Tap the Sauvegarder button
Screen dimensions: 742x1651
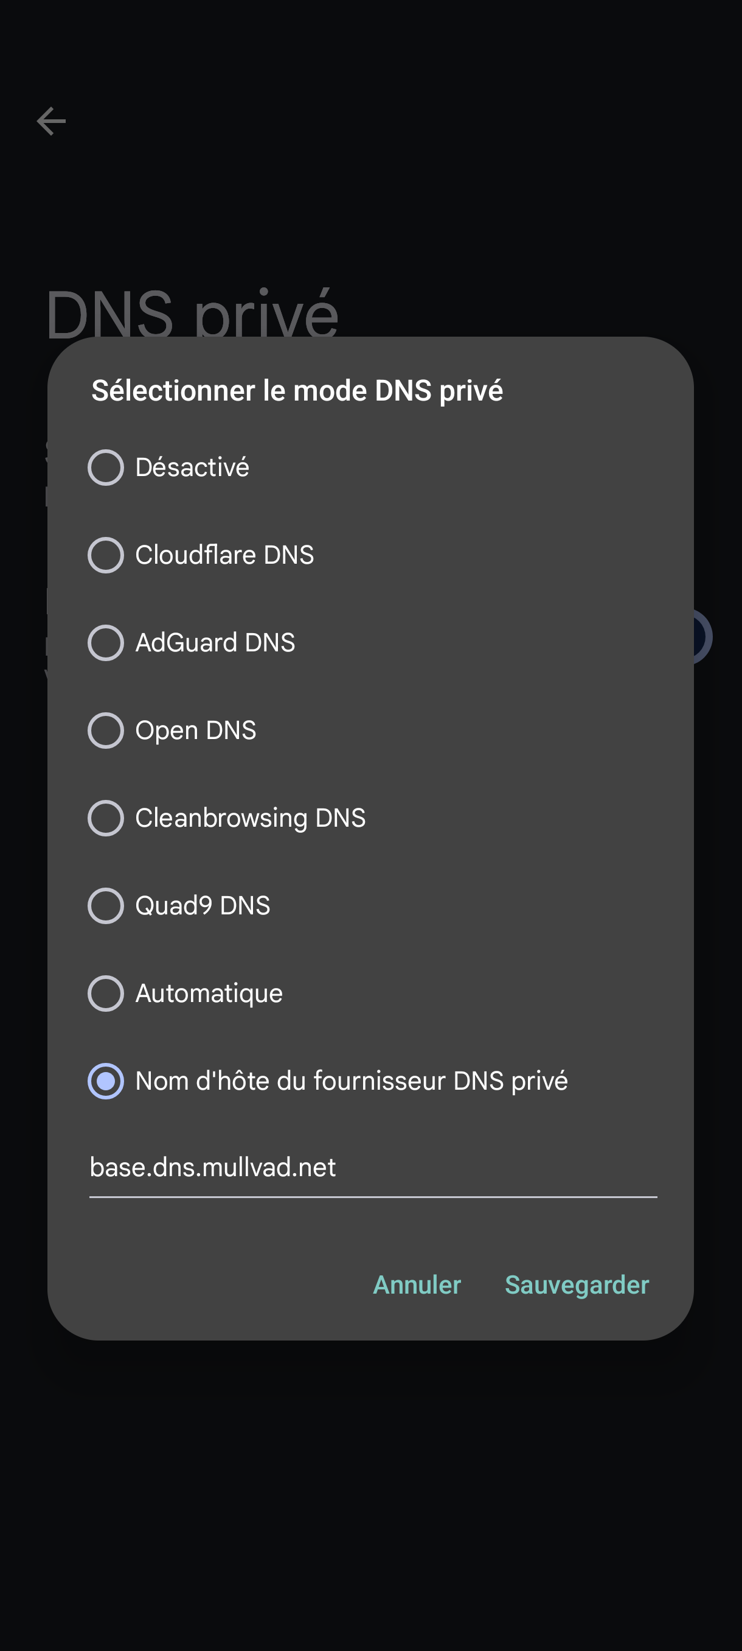point(577,1285)
